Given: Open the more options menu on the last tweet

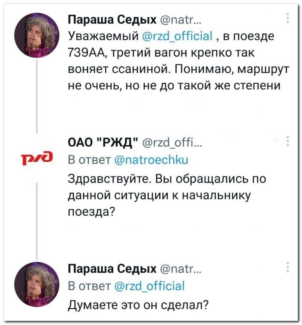Looking at the screenshot, I should [x=288, y=266].
